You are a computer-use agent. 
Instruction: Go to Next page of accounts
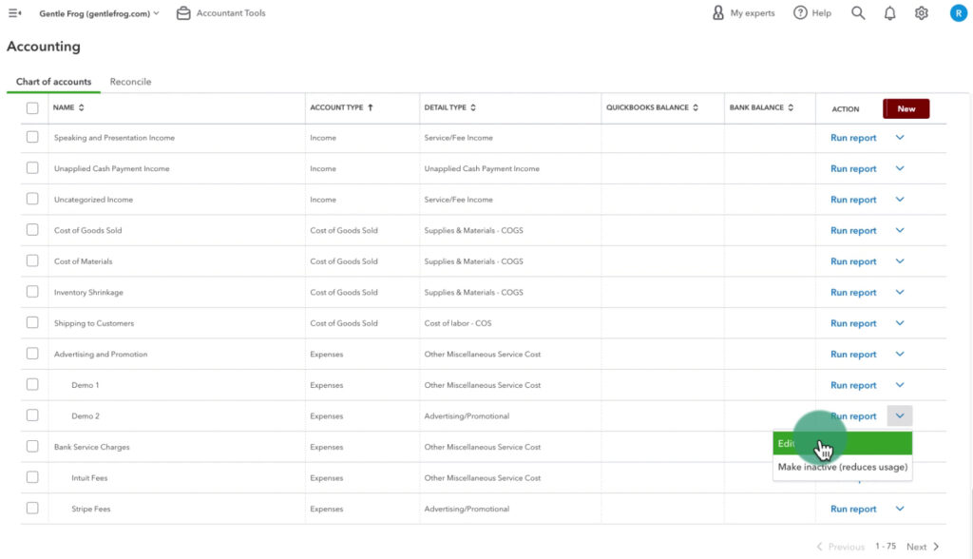click(x=923, y=547)
